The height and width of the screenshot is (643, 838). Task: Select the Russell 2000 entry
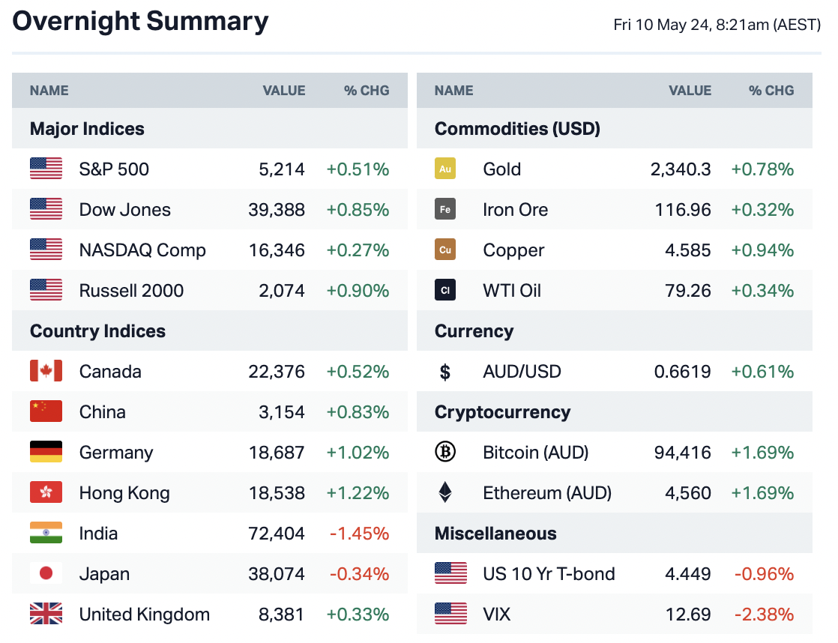click(131, 291)
